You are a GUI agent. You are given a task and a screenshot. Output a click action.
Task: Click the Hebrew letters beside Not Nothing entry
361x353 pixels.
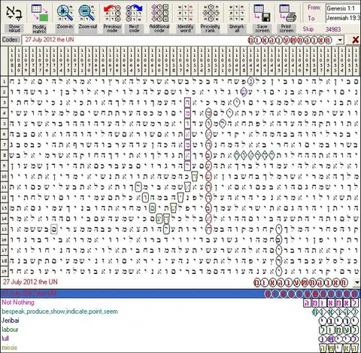point(331,303)
